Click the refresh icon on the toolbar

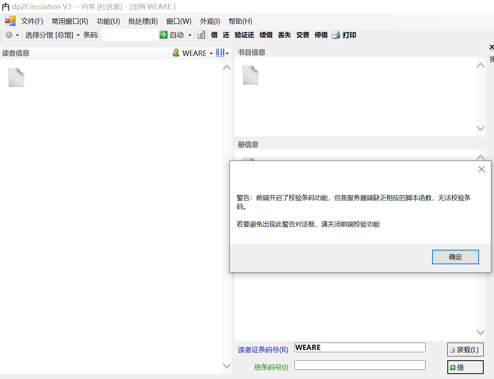pos(201,35)
